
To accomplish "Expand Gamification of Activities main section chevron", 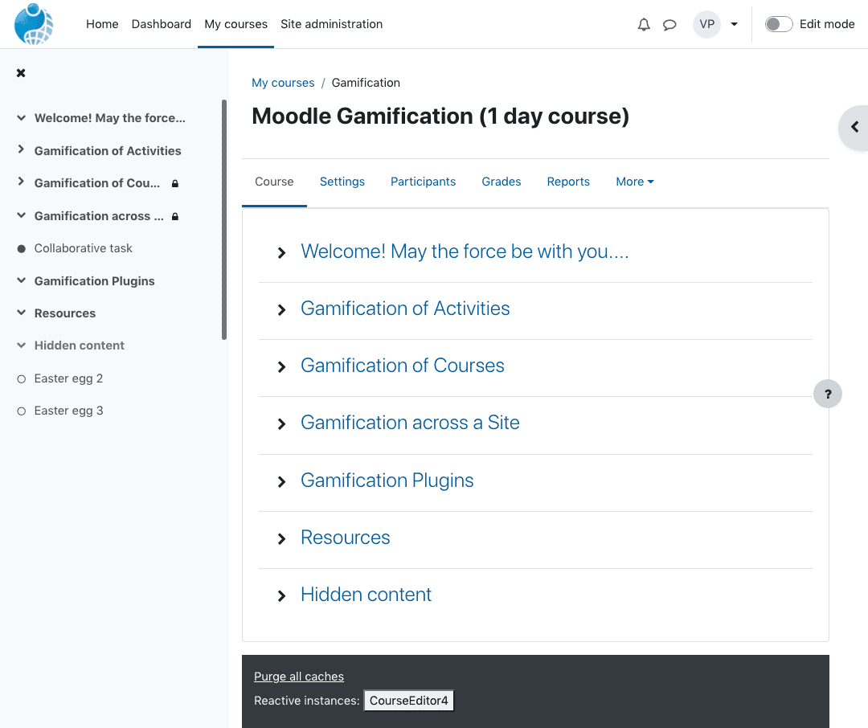I will pyautogui.click(x=282, y=310).
